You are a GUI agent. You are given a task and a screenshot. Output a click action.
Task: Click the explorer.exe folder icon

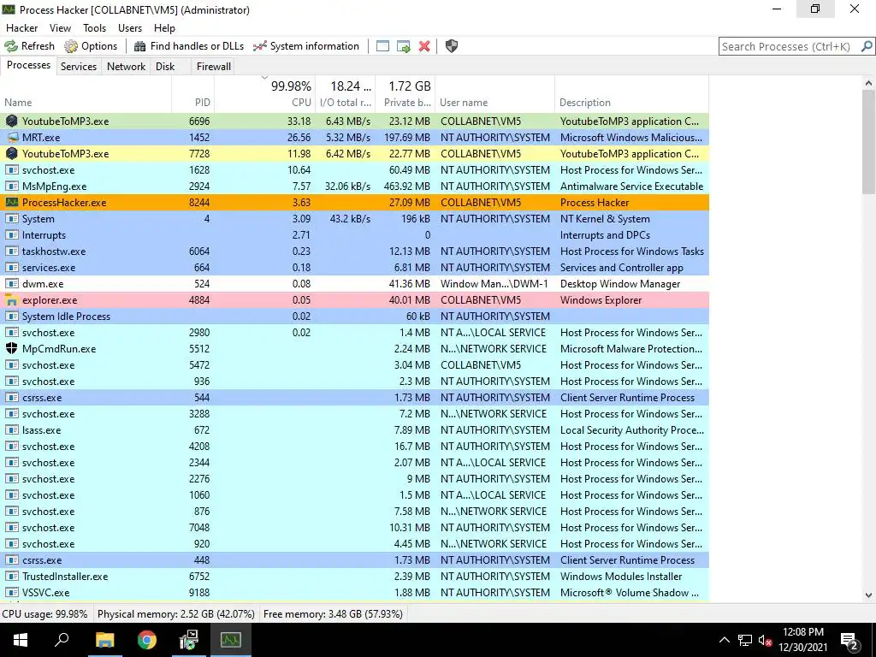point(12,300)
